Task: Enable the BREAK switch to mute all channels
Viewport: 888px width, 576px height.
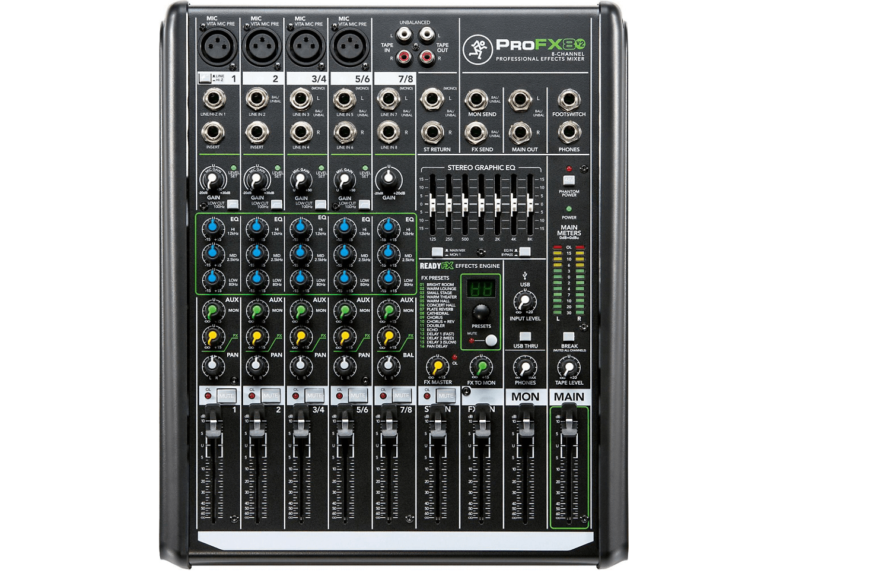Action: click(569, 337)
